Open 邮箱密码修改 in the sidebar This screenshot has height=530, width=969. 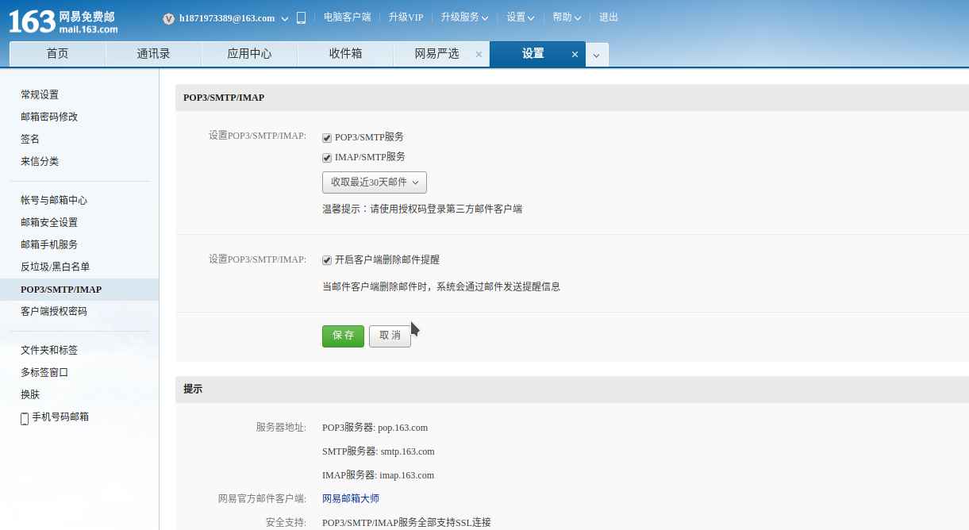(x=49, y=117)
